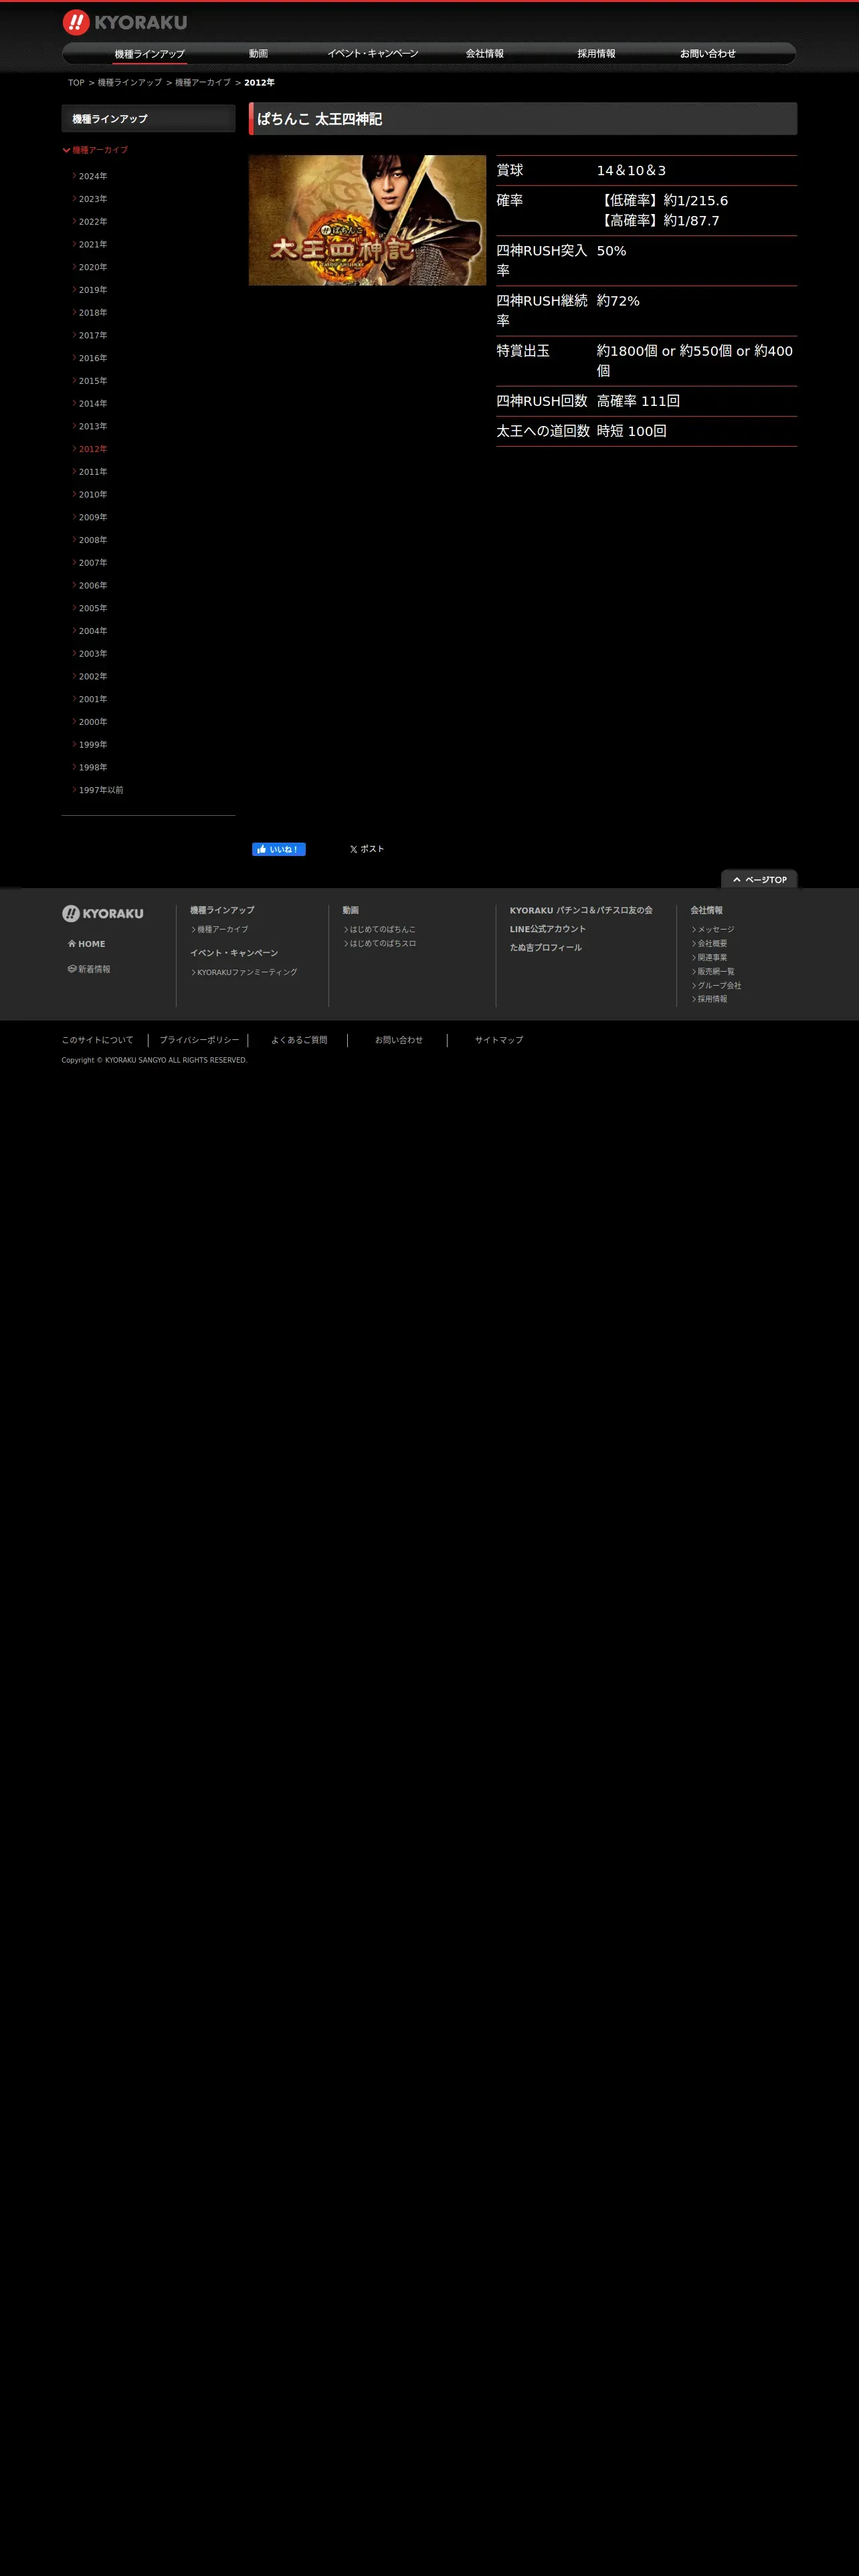Select 2022年 in the archive list
The width and height of the screenshot is (859, 2576).
[92, 222]
